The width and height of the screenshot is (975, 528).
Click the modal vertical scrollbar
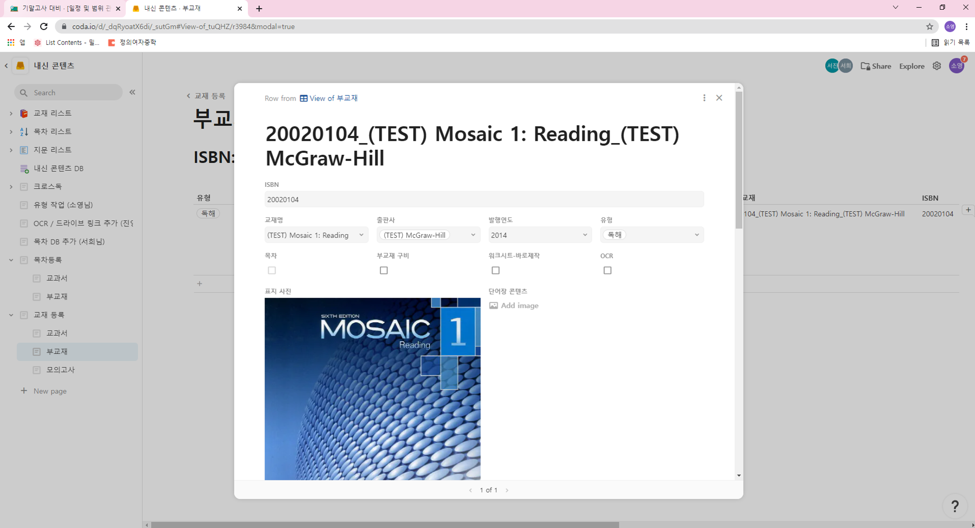click(x=739, y=160)
